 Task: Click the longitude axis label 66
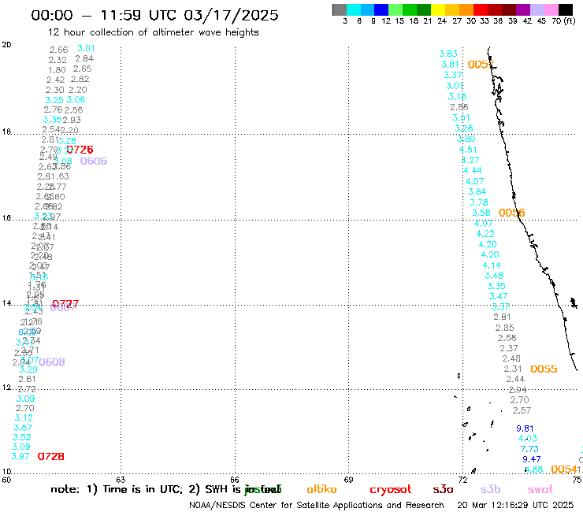click(235, 480)
